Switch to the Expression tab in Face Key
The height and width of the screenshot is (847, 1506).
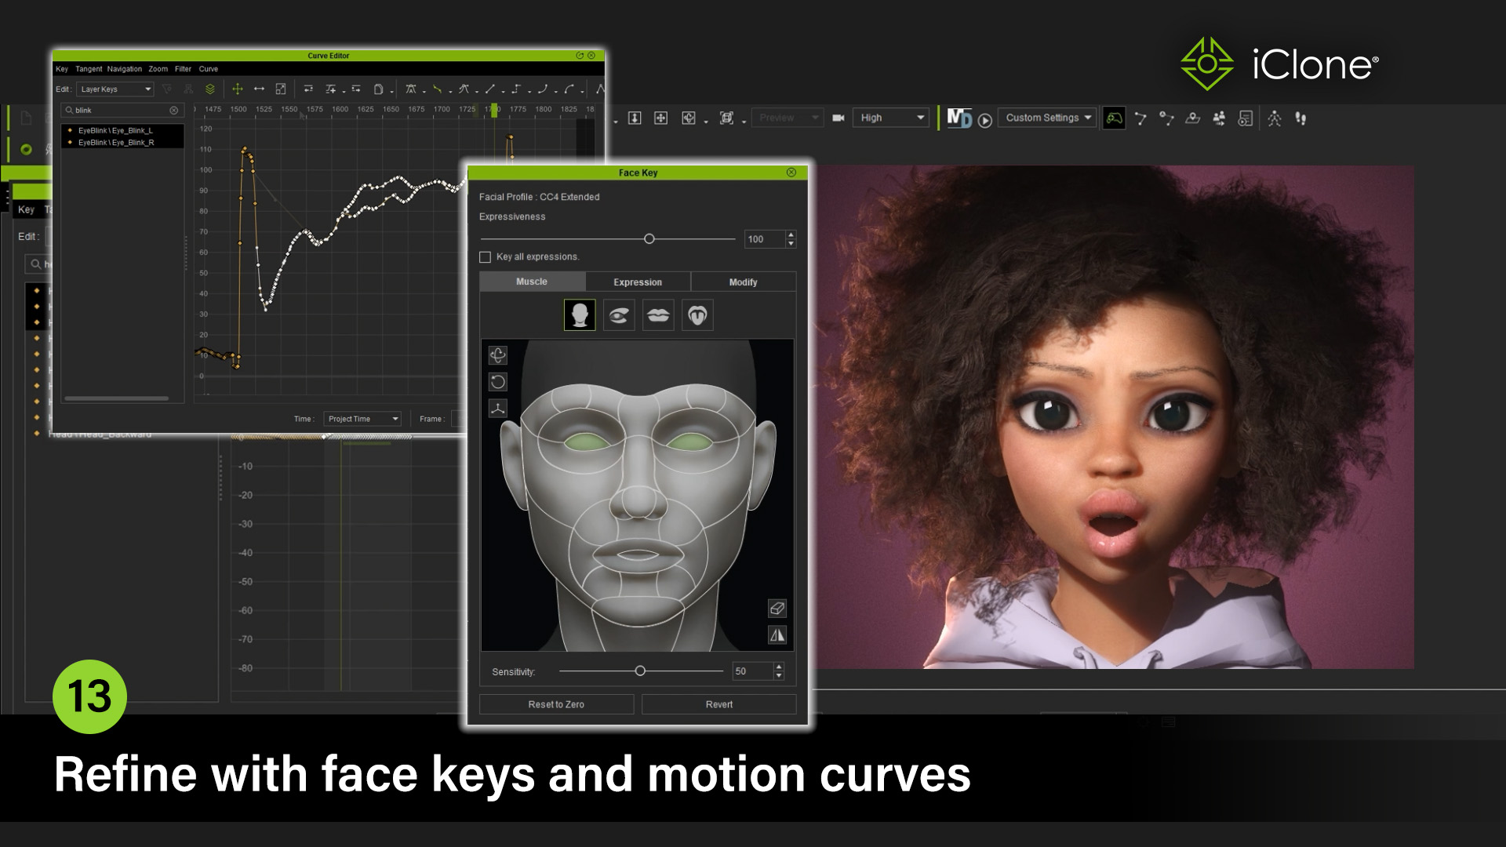coord(637,282)
